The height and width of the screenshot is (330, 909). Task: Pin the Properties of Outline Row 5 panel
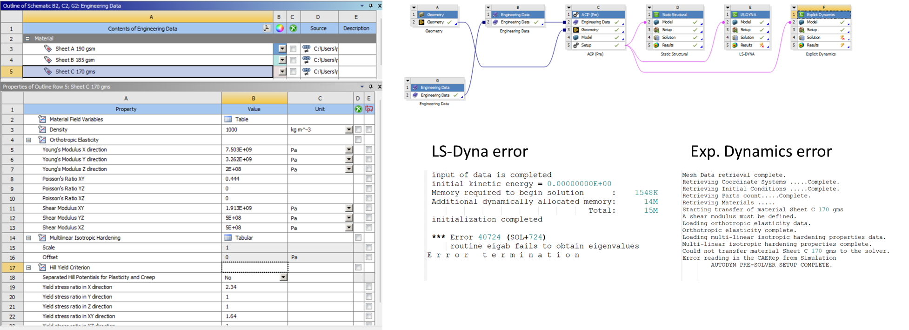click(371, 87)
